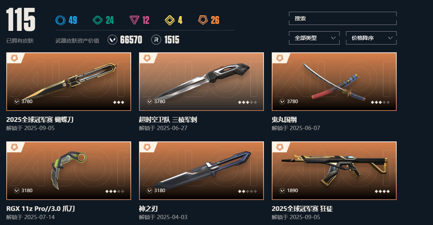Click tier badge on RGX 11z Pro card
Screen dimensions: 433x225
(x=14, y=147)
